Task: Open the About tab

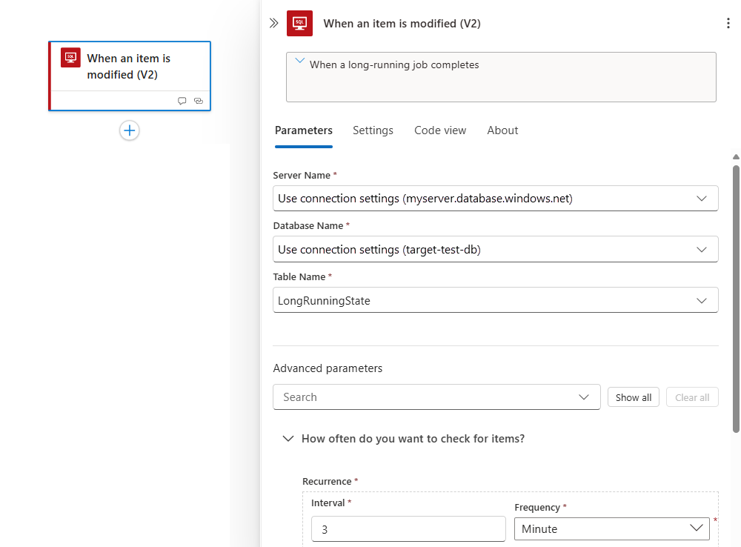Action: (x=502, y=130)
